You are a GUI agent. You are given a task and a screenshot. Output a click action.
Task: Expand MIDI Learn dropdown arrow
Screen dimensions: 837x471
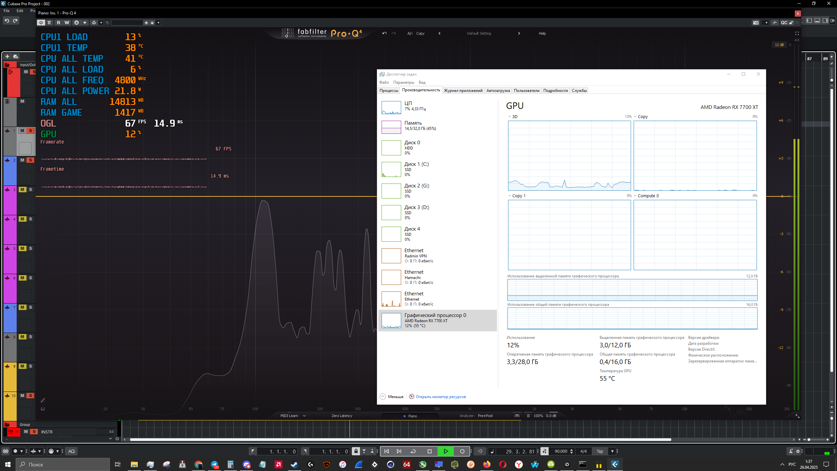tap(304, 416)
